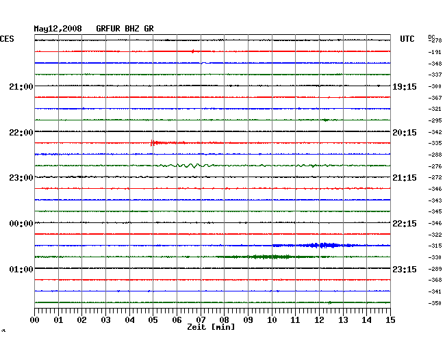Click the date label May12,2008
Viewport: 445px width, 338px height.
(x=58, y=29)
